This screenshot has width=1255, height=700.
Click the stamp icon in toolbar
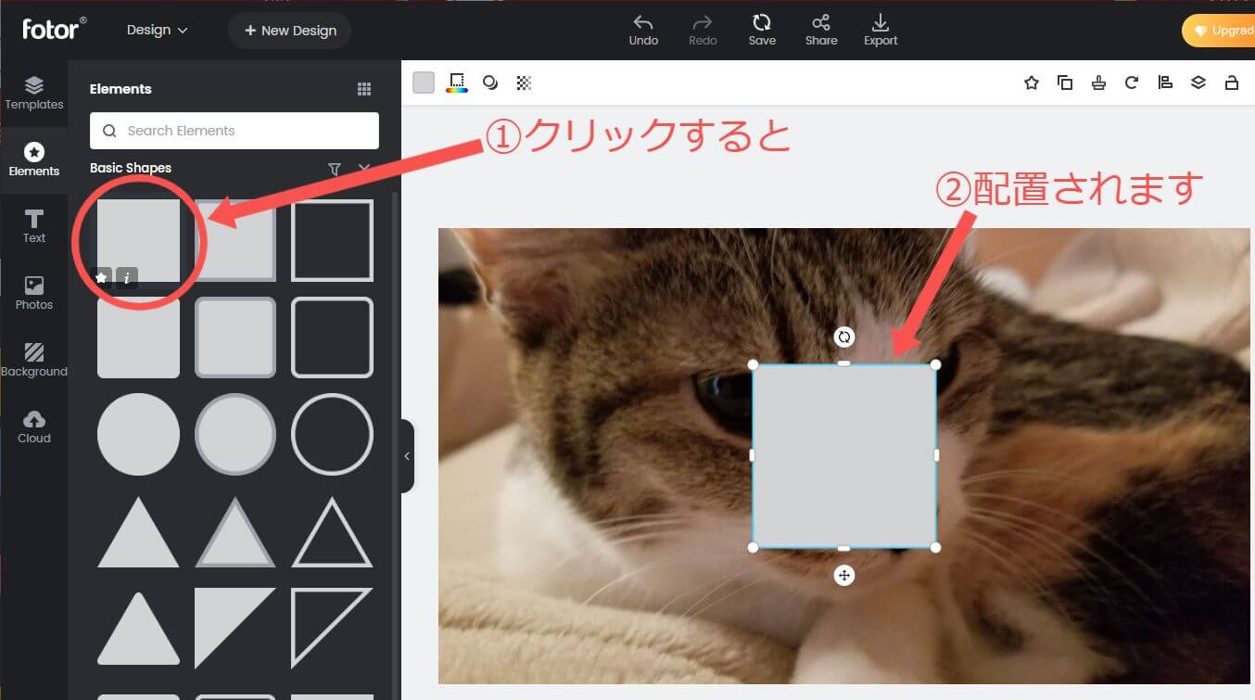pyautogui.click(x=1098, y=83)
